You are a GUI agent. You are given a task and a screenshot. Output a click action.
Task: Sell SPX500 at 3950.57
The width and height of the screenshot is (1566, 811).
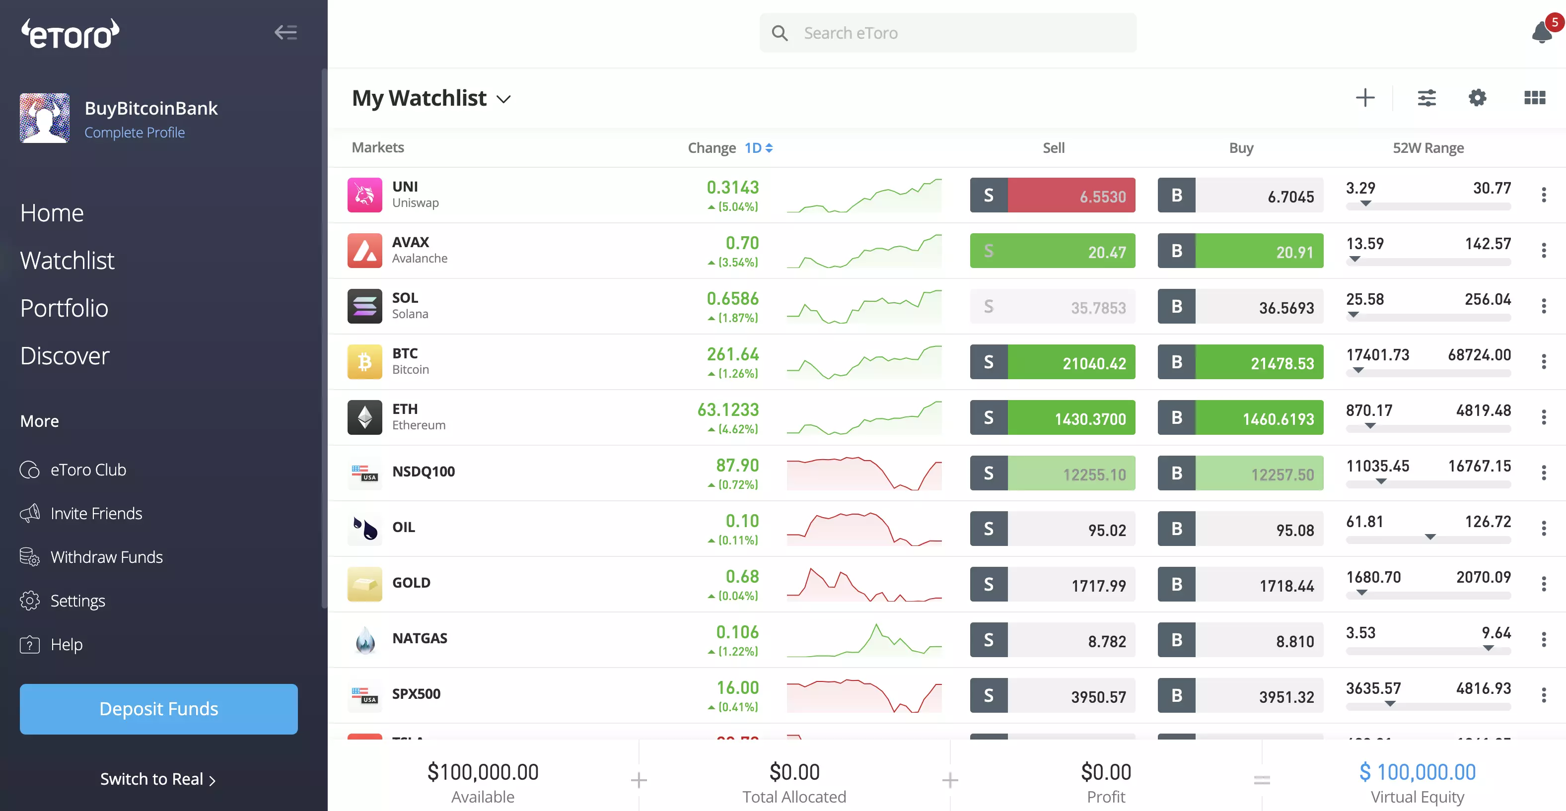click(x=1052, y=695)
